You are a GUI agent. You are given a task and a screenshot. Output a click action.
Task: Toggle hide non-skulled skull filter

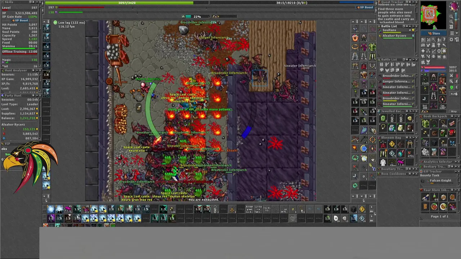pyautogui.click(x=392, y=70)
